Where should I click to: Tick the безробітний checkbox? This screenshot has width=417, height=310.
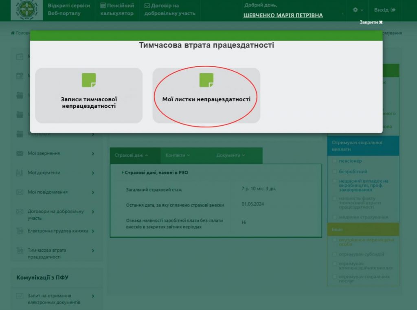(x=335, y=171)
